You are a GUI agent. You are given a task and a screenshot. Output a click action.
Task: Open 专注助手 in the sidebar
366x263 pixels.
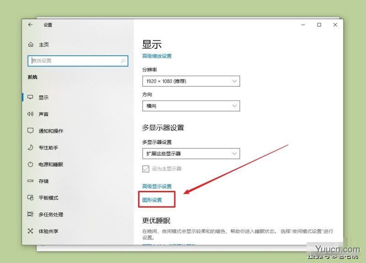tap(48, 147)
